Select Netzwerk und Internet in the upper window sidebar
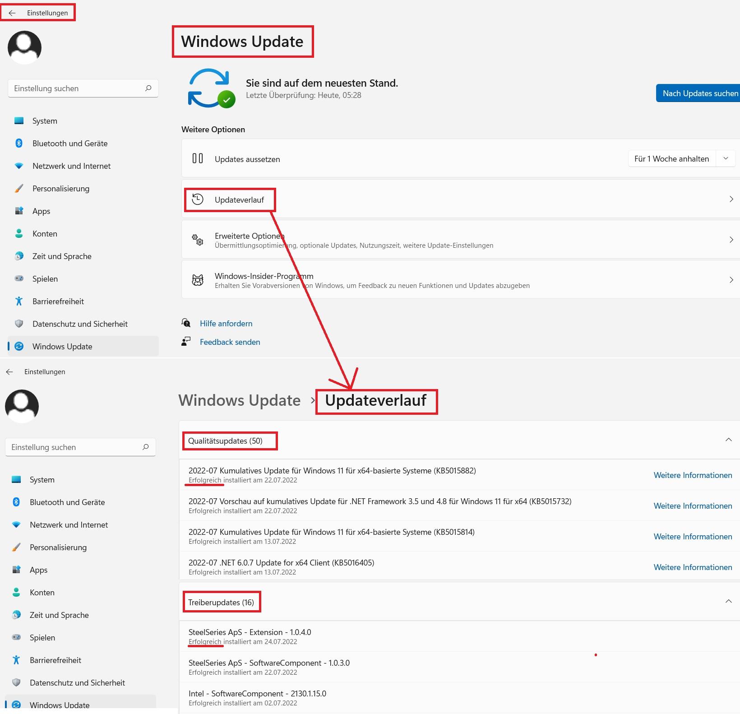740x714 pixels. 83,166
